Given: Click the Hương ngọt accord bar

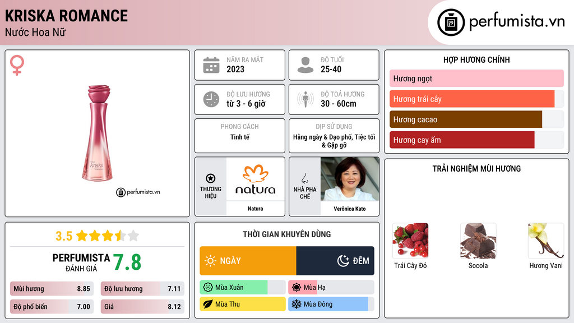Looking at the screenshot, I should [x=476, y=79].
